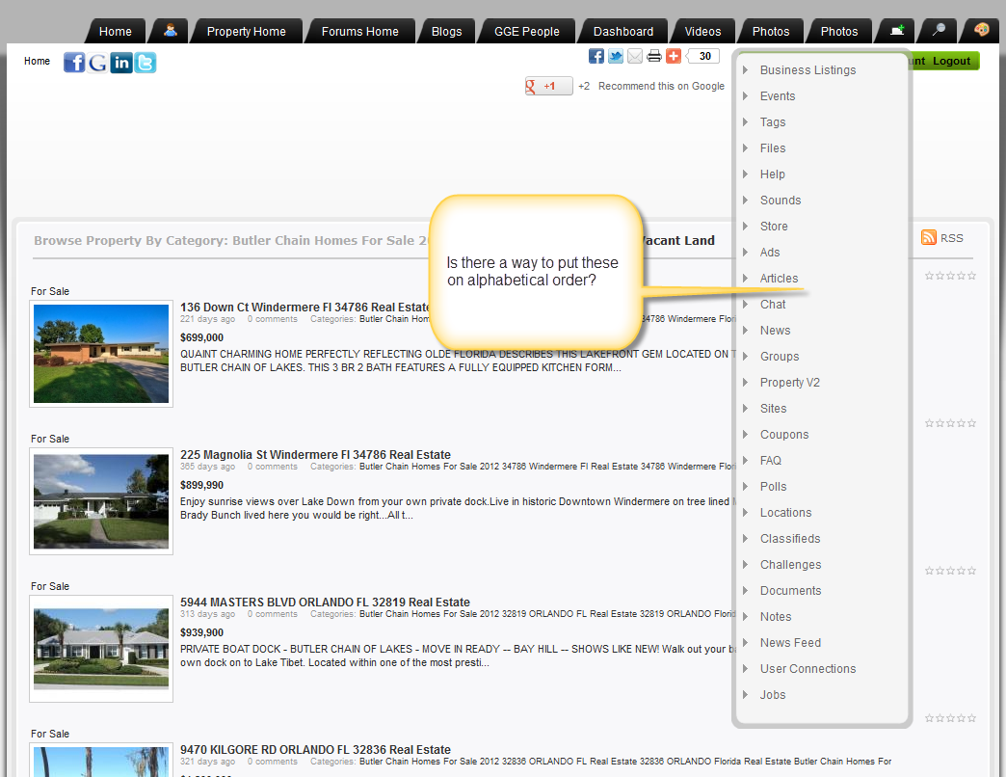
Task: Open the search magnifier tab
Action: click(x=938, y=31)
